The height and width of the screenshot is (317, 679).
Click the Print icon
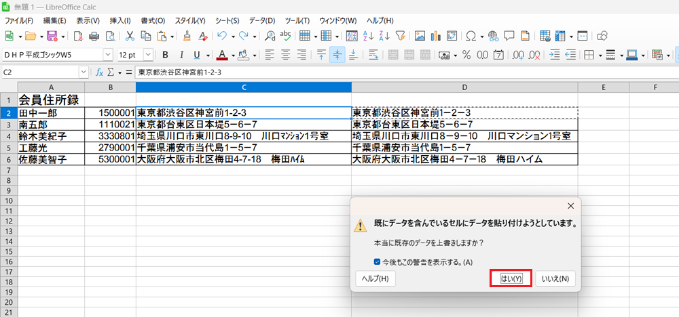click(94, 36)
